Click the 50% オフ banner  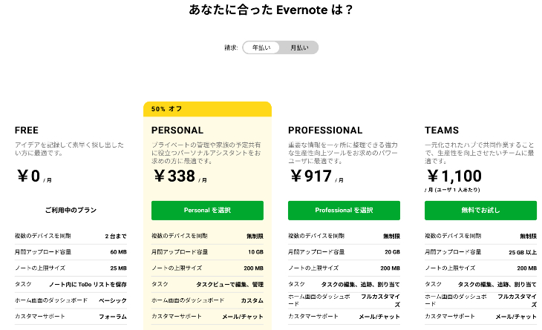[207, 109]
